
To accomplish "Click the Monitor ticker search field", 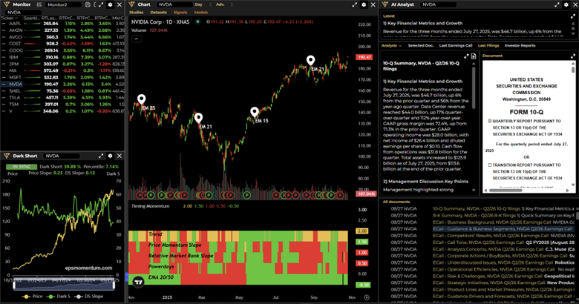I will pos(24,12).
